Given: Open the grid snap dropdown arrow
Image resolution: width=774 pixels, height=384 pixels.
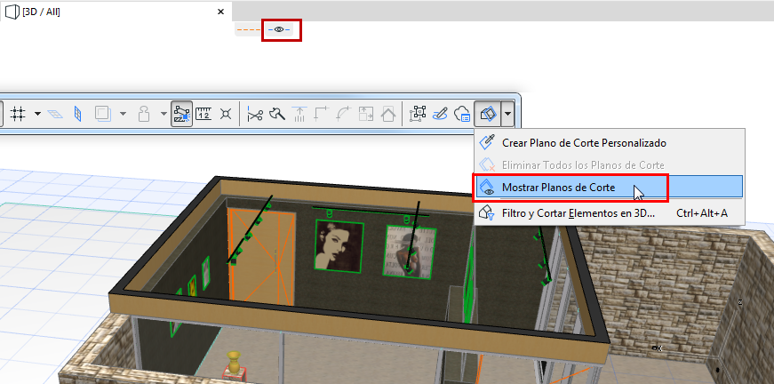Looking at the screenshot, I should tap(37, 114).
